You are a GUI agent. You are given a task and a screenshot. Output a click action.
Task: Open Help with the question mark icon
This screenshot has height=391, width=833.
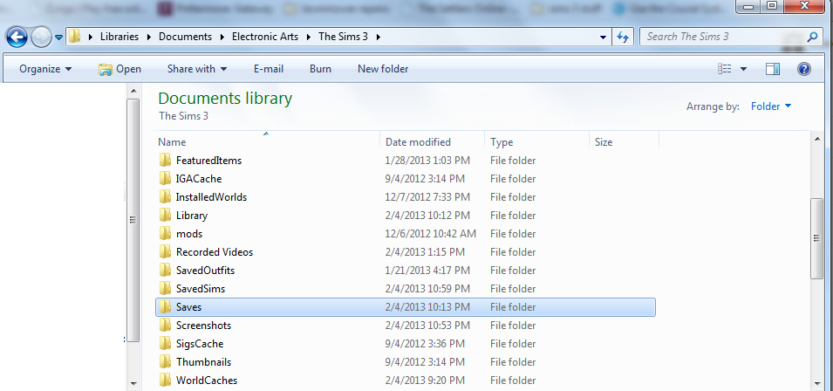[x=804, y=69]
